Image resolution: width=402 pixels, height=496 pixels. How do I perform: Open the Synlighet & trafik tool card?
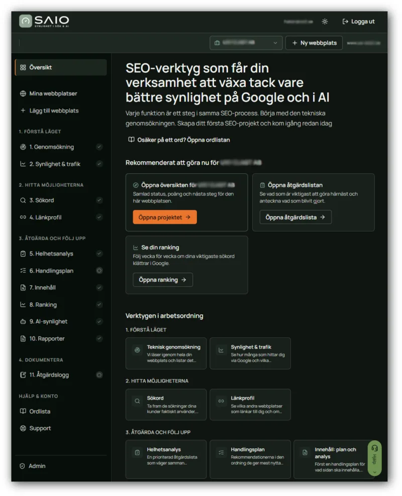click(250, 353)
